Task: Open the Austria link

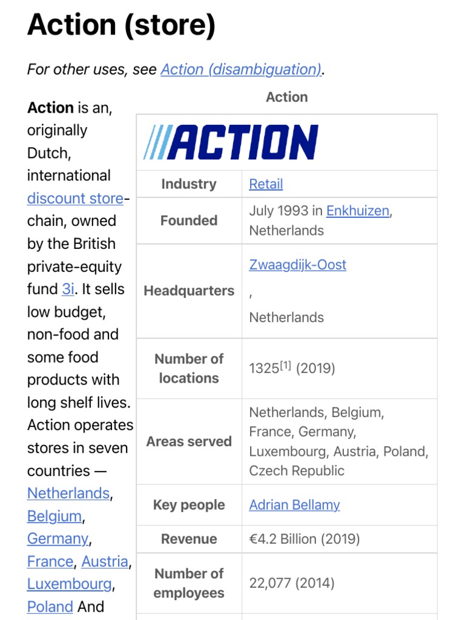Action: 105,562
